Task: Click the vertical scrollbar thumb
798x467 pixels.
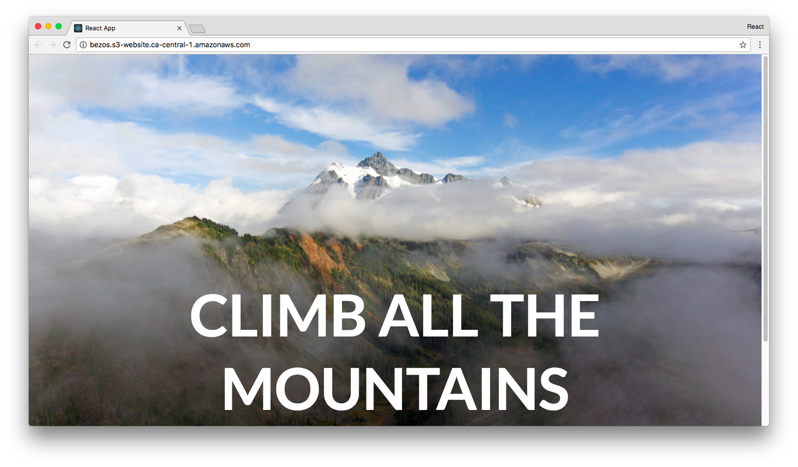Action: [x=766, y=198]
